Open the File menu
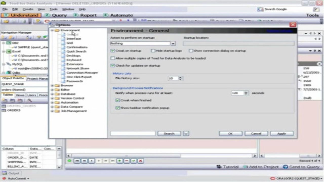 coord(5,9)
